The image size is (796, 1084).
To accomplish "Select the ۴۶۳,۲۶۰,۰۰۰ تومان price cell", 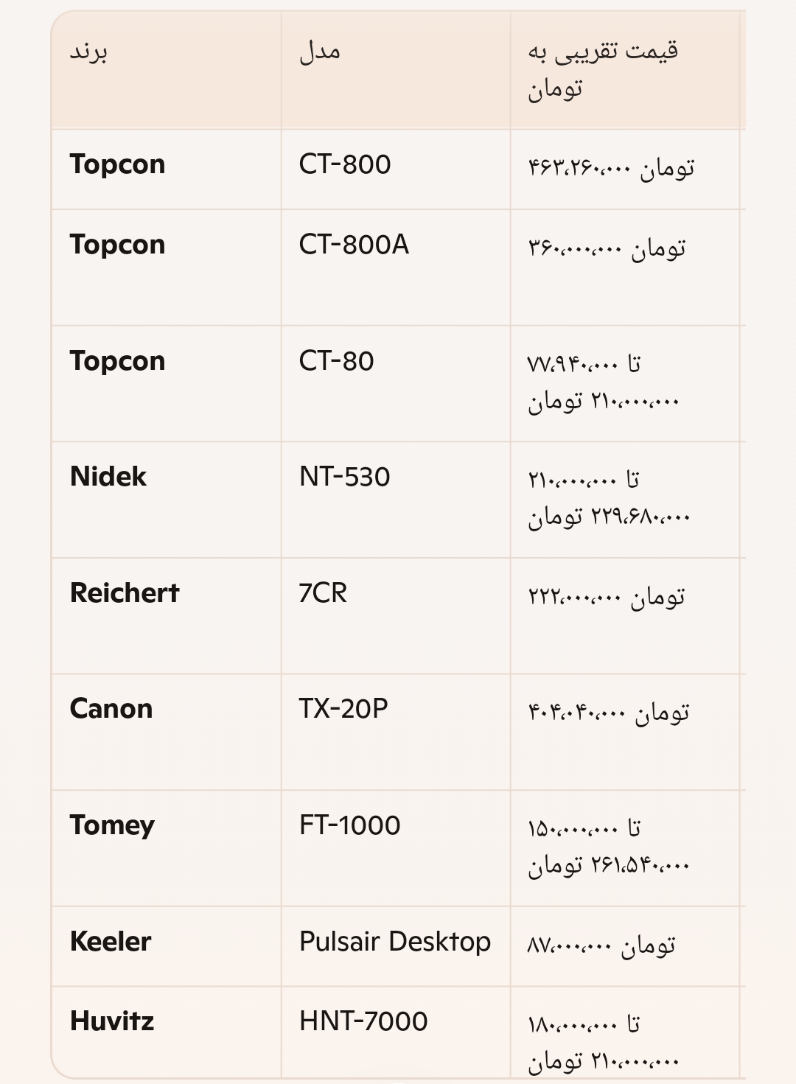I will point(611,168).
